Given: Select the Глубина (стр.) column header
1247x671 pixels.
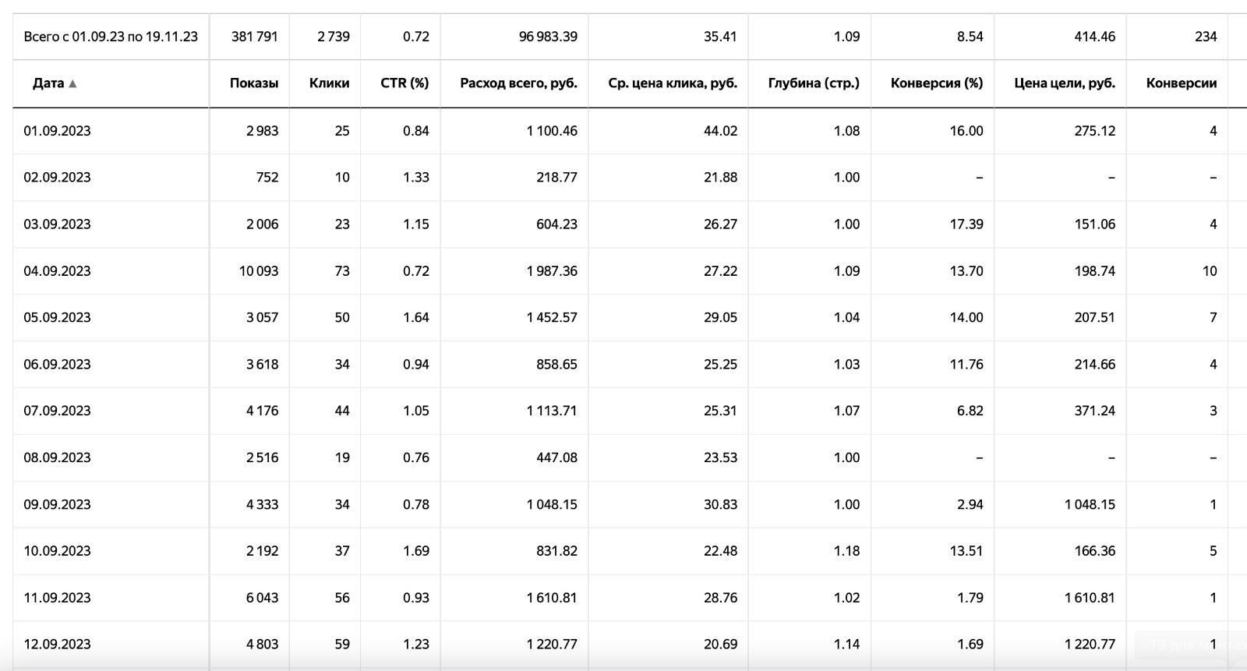Looking at the screenshot, I should [814, 83].
